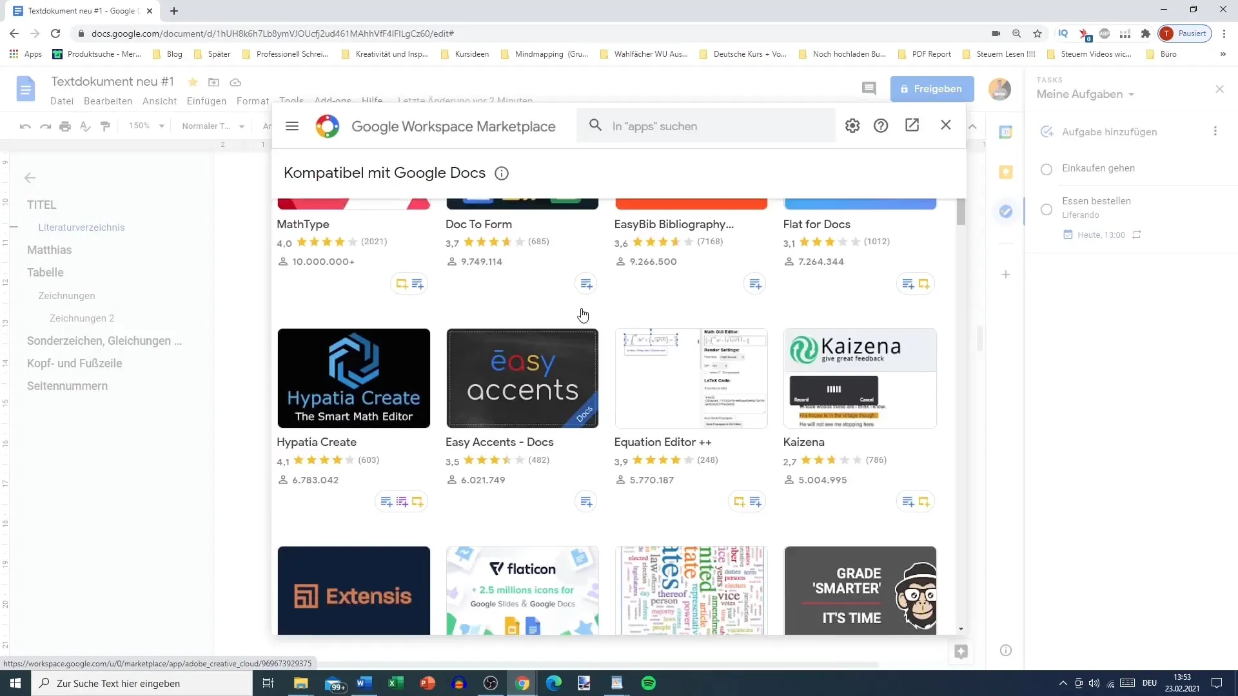Click info icon beside Kompatibel mit Google Docs

[502, 173]
